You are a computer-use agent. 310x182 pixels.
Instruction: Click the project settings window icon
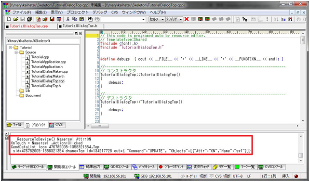pos(59,19)
